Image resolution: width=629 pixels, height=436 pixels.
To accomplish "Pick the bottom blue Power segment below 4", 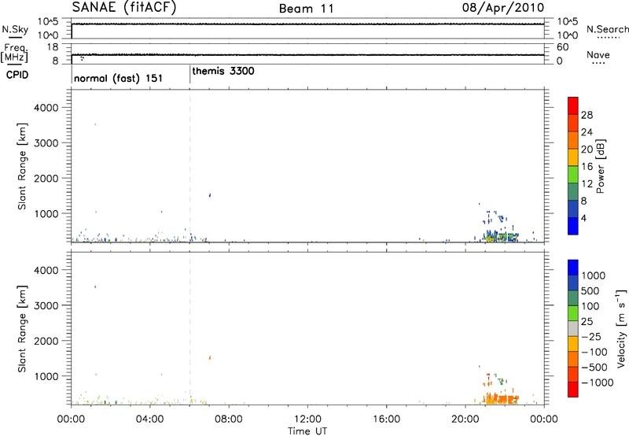I will [x=573, y=226].
